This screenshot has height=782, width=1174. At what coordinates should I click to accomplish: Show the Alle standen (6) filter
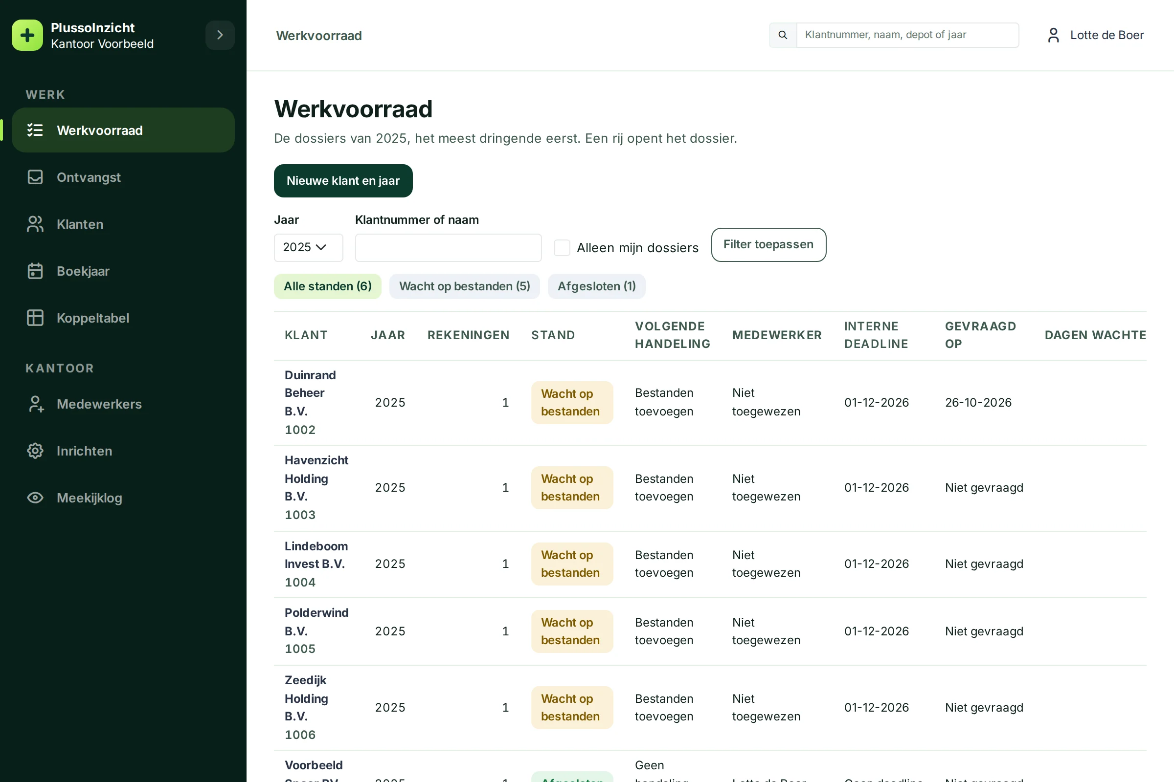[327, 286]
